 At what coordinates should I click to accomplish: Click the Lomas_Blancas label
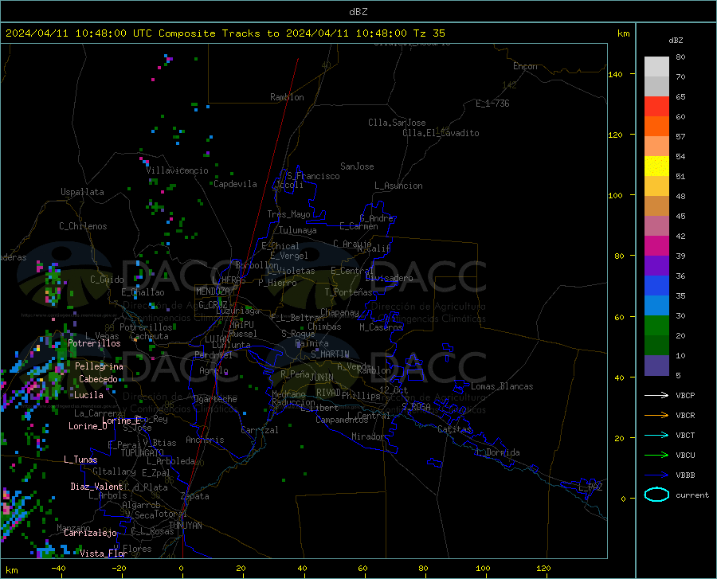(x=502, y=386)
